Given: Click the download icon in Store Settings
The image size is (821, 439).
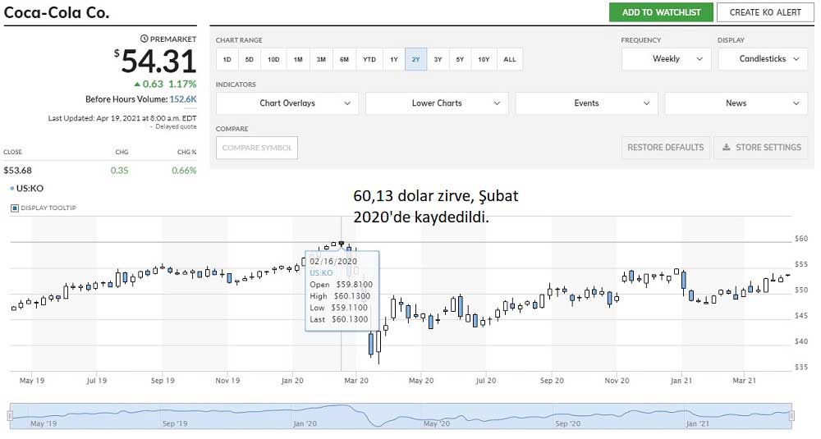Looking at the screenshot, I should [x=727, y=148].
